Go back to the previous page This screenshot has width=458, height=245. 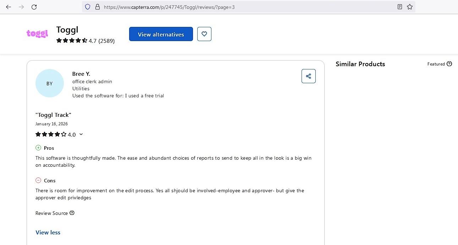(x=9, y=7)
